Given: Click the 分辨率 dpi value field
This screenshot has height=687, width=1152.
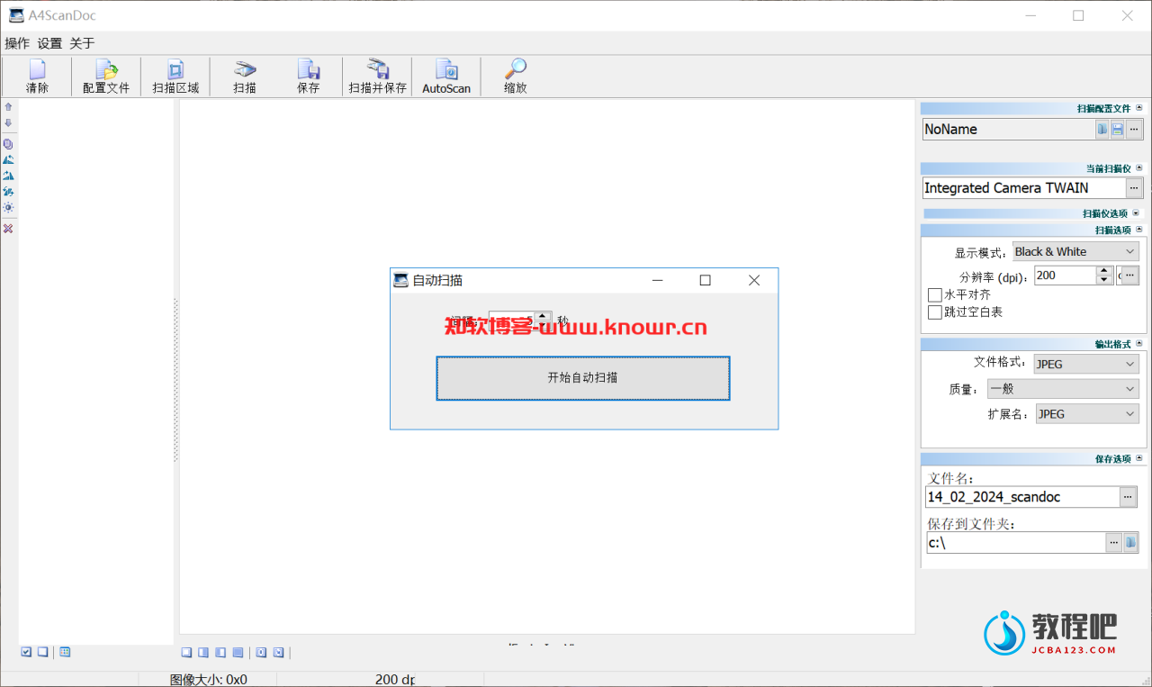Looking at the screenshot, I should [x=1065, y=276].
